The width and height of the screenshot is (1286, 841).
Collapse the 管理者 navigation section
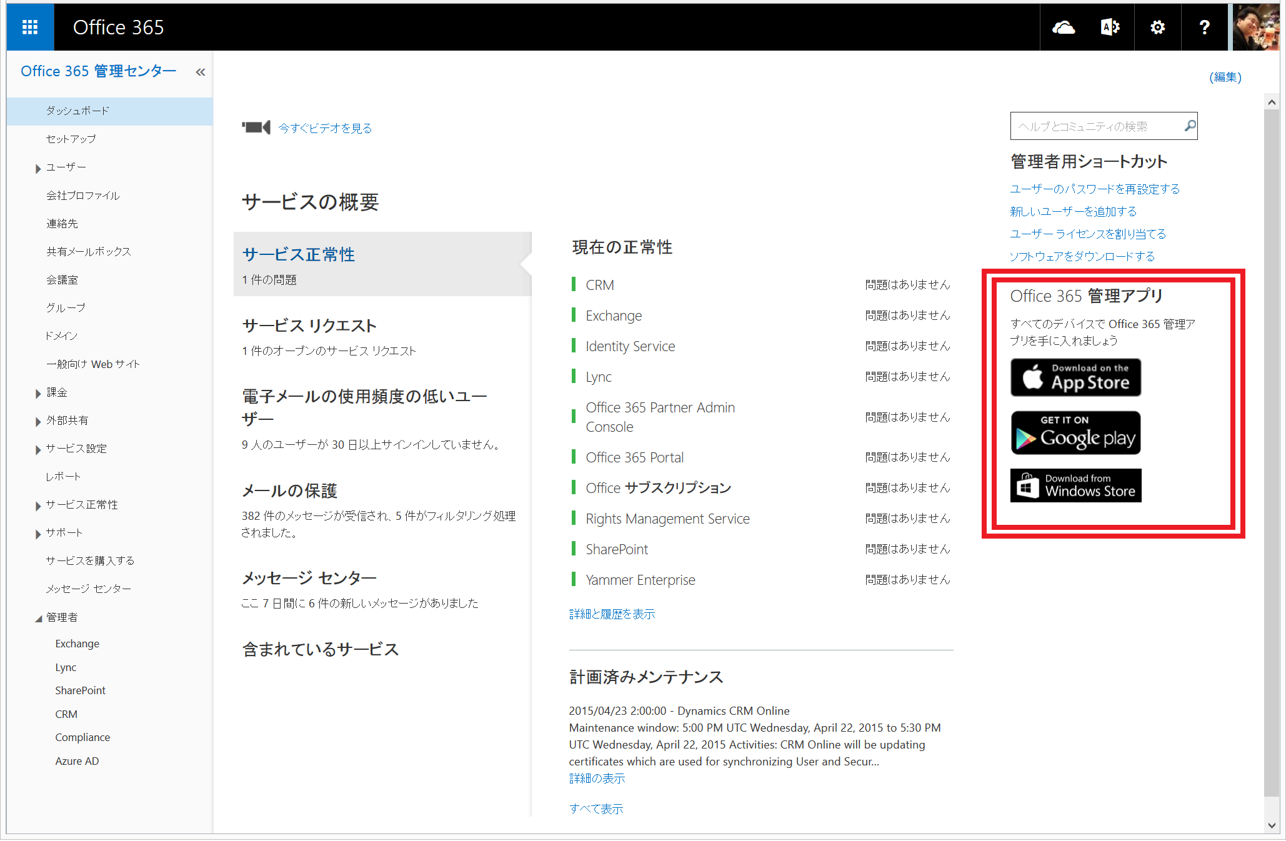click(39, 618)
